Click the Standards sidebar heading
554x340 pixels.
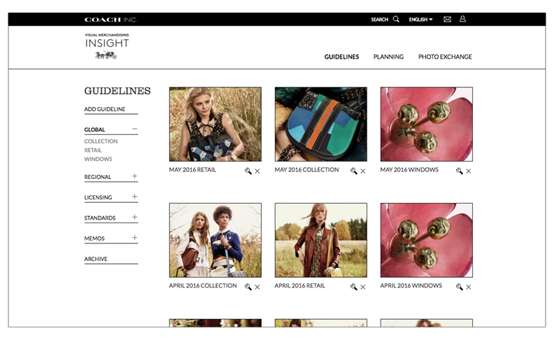[100, 218]
